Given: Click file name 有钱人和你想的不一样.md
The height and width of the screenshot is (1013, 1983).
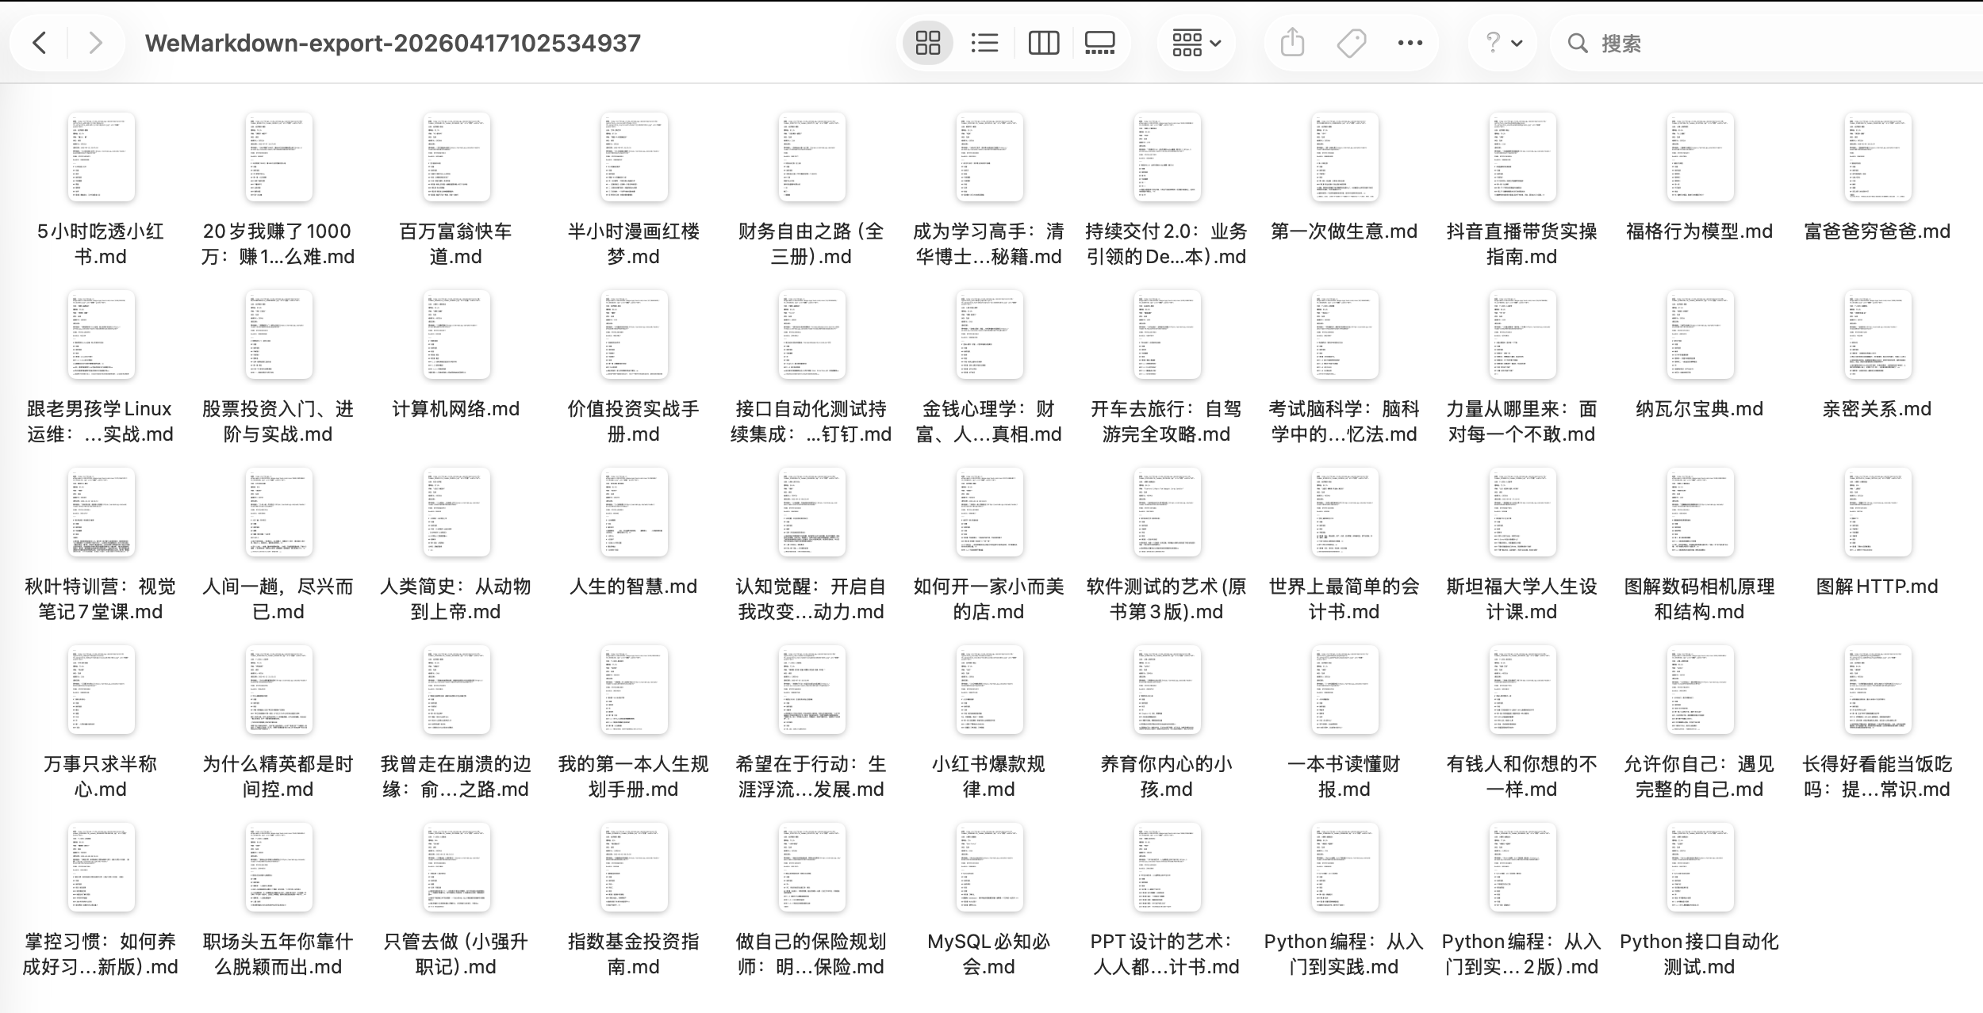Looking at the screenshot, I should click(1522, 777).
